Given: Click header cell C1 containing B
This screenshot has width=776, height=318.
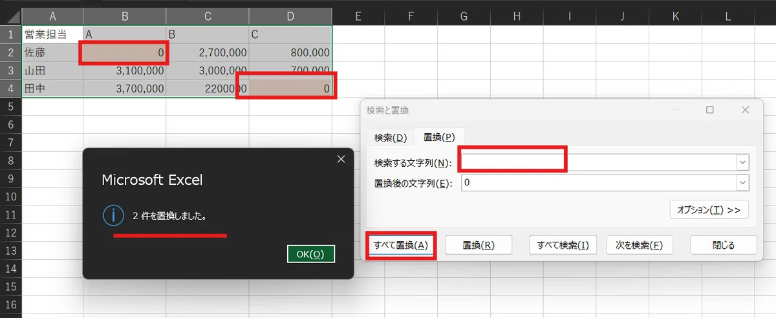Looking at the screenshot, I should [x=208, y=34].
